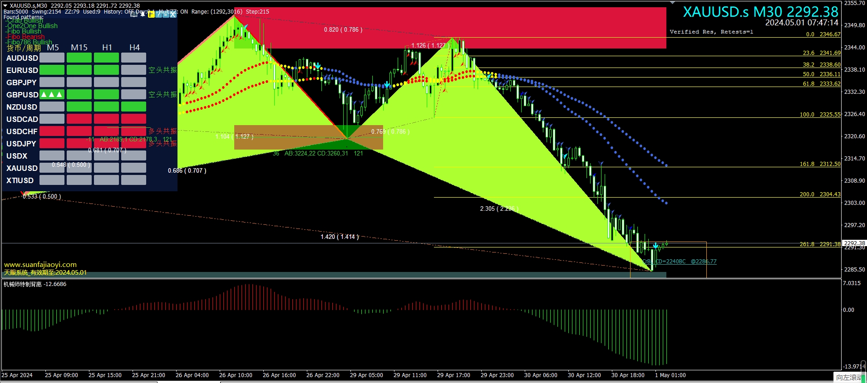Click the 'Crab Bullish' pattern entry
The height and width of the screenshot is (383, 867).
click(x=24, y=20)
